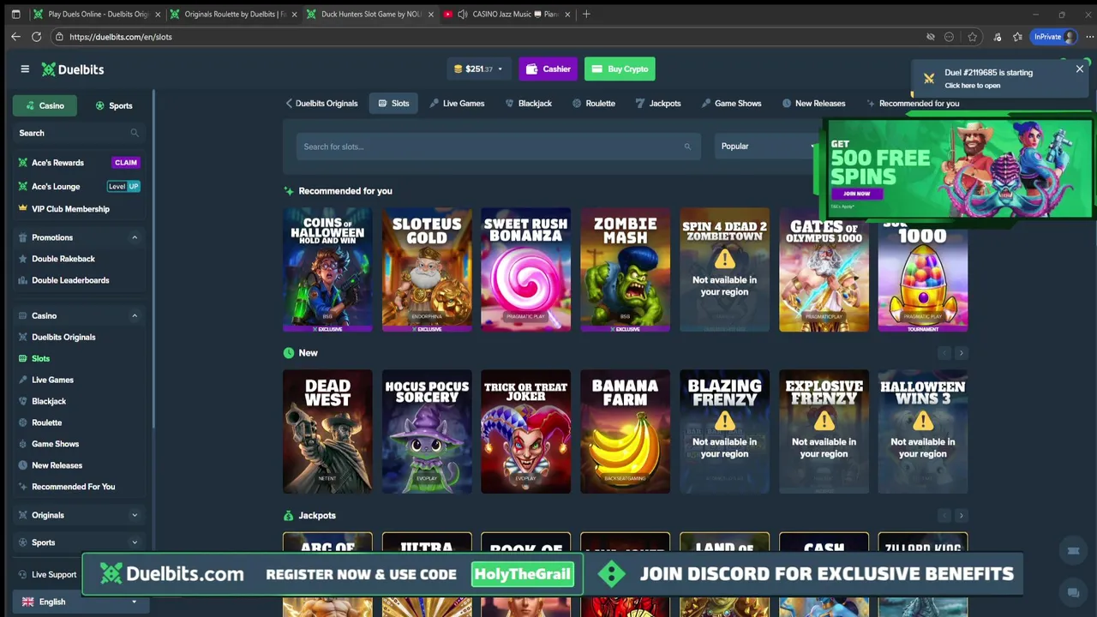Open Hocus Pocus Sorcery game thumbnail
Image resolution: width=1097 pixels, height=617 pixels.
point(427,431)
